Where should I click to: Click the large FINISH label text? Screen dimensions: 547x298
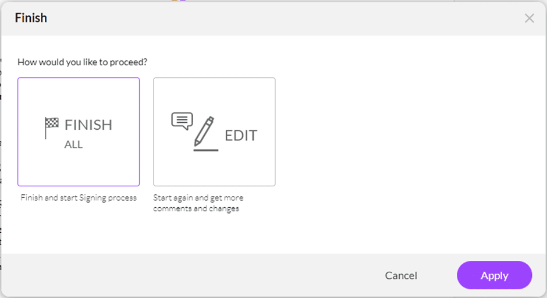pos(88,125)
